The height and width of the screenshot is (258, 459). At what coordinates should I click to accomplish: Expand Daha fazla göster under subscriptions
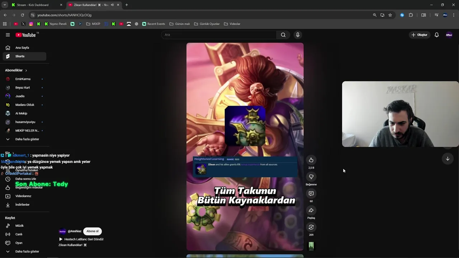(24, 139)
